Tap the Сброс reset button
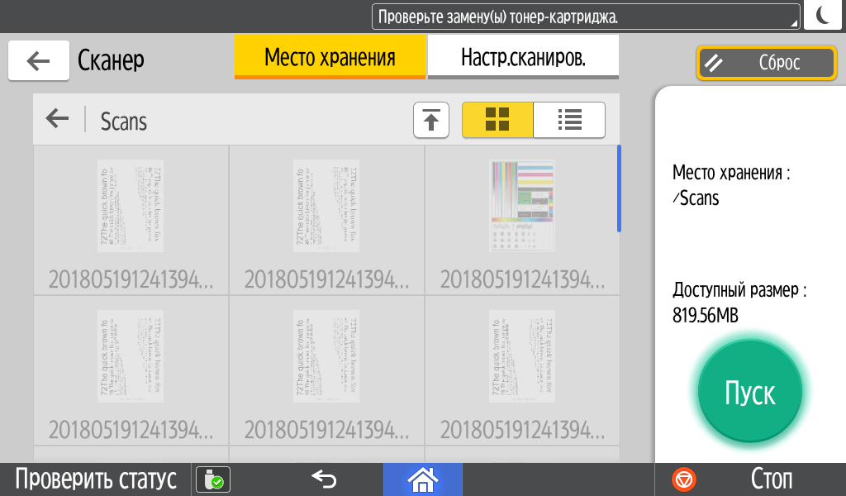This screenshot has height=496, width=846. [766, 63]
